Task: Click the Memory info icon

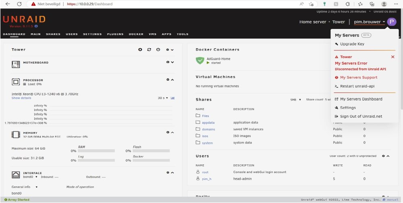Action: pyautogui.click(x=168, y=132)
